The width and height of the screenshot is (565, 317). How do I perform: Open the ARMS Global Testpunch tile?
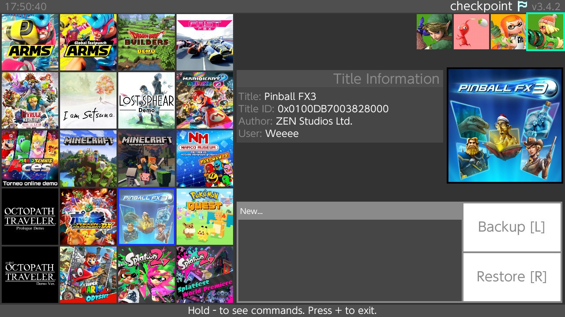click(x=88, y=42)
